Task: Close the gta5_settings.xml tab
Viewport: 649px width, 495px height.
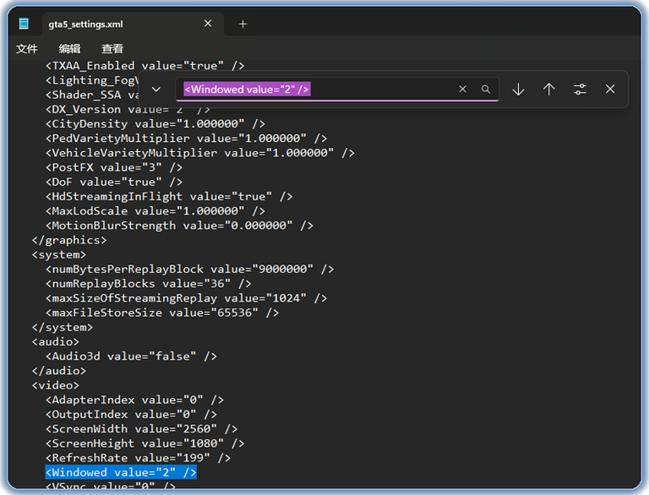Action: [208, 24]
